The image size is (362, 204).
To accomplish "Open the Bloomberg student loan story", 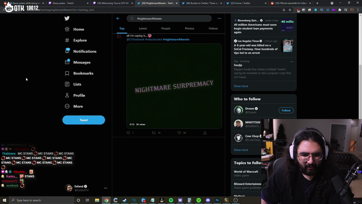I will tap(264, 27).
